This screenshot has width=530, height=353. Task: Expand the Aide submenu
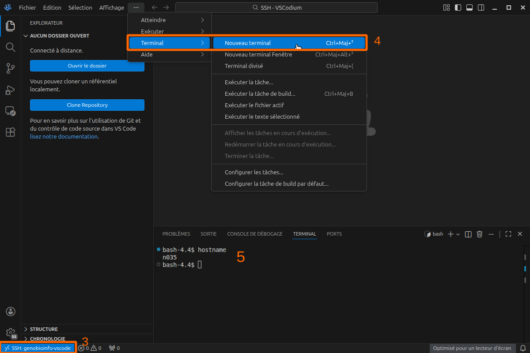[170, 54]
